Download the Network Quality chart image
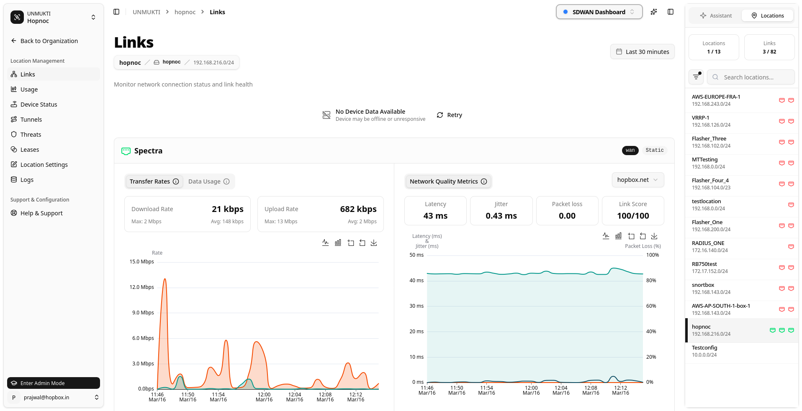 click(654, 236)
